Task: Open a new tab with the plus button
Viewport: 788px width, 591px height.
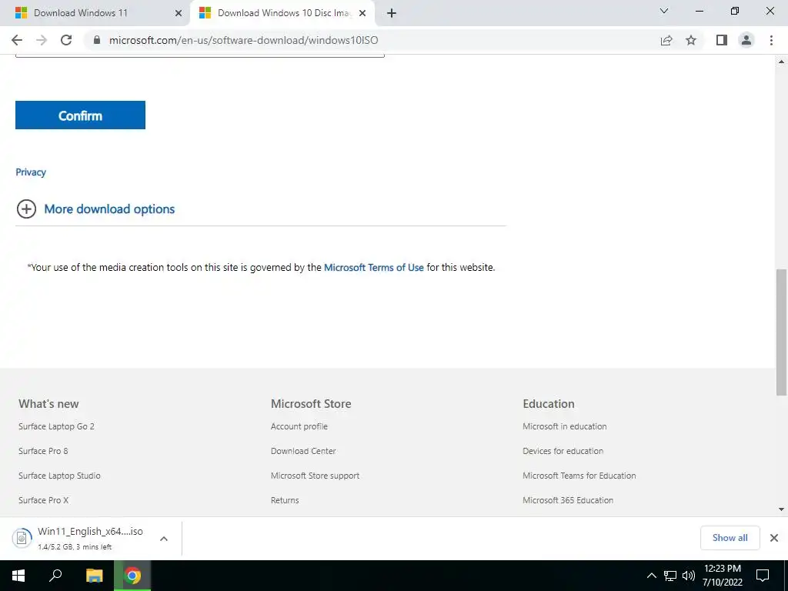Action: click(392, 13)
